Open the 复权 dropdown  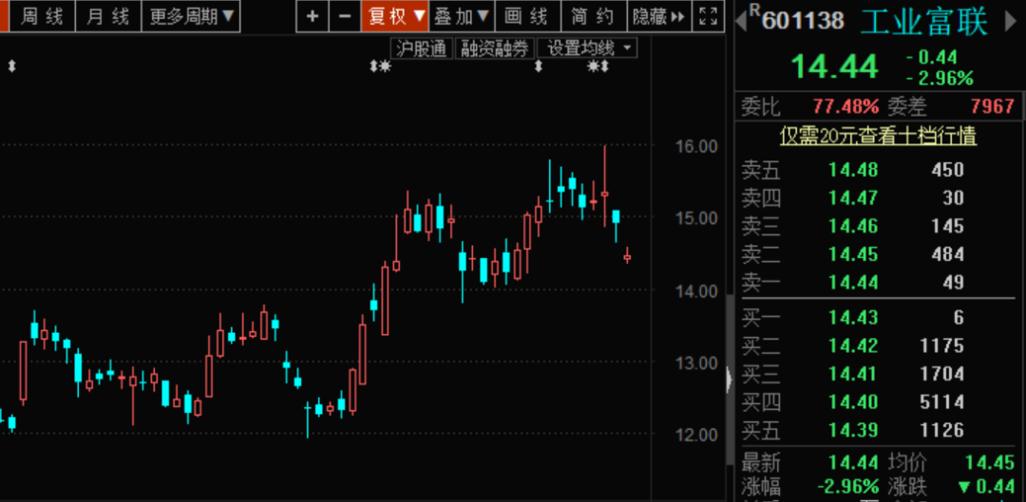point(395,16)
